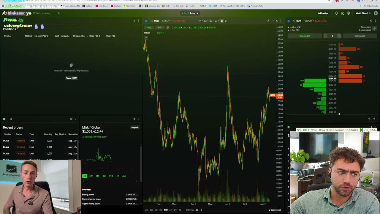This screenshot has height=214, width=380.
Task: Click the Add widget button
Action: tap(323, 13)
